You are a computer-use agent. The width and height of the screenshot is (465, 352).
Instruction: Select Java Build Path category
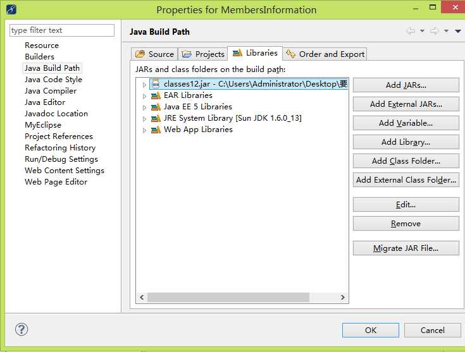tap(52, 68)
